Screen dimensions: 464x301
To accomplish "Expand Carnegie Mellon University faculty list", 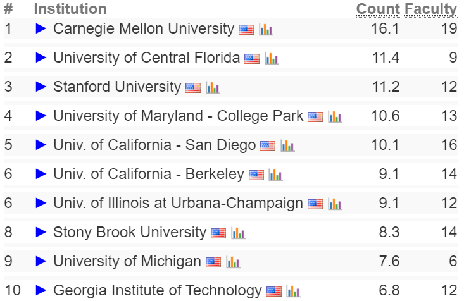I will pyautogui.click(x=41, y=28).
